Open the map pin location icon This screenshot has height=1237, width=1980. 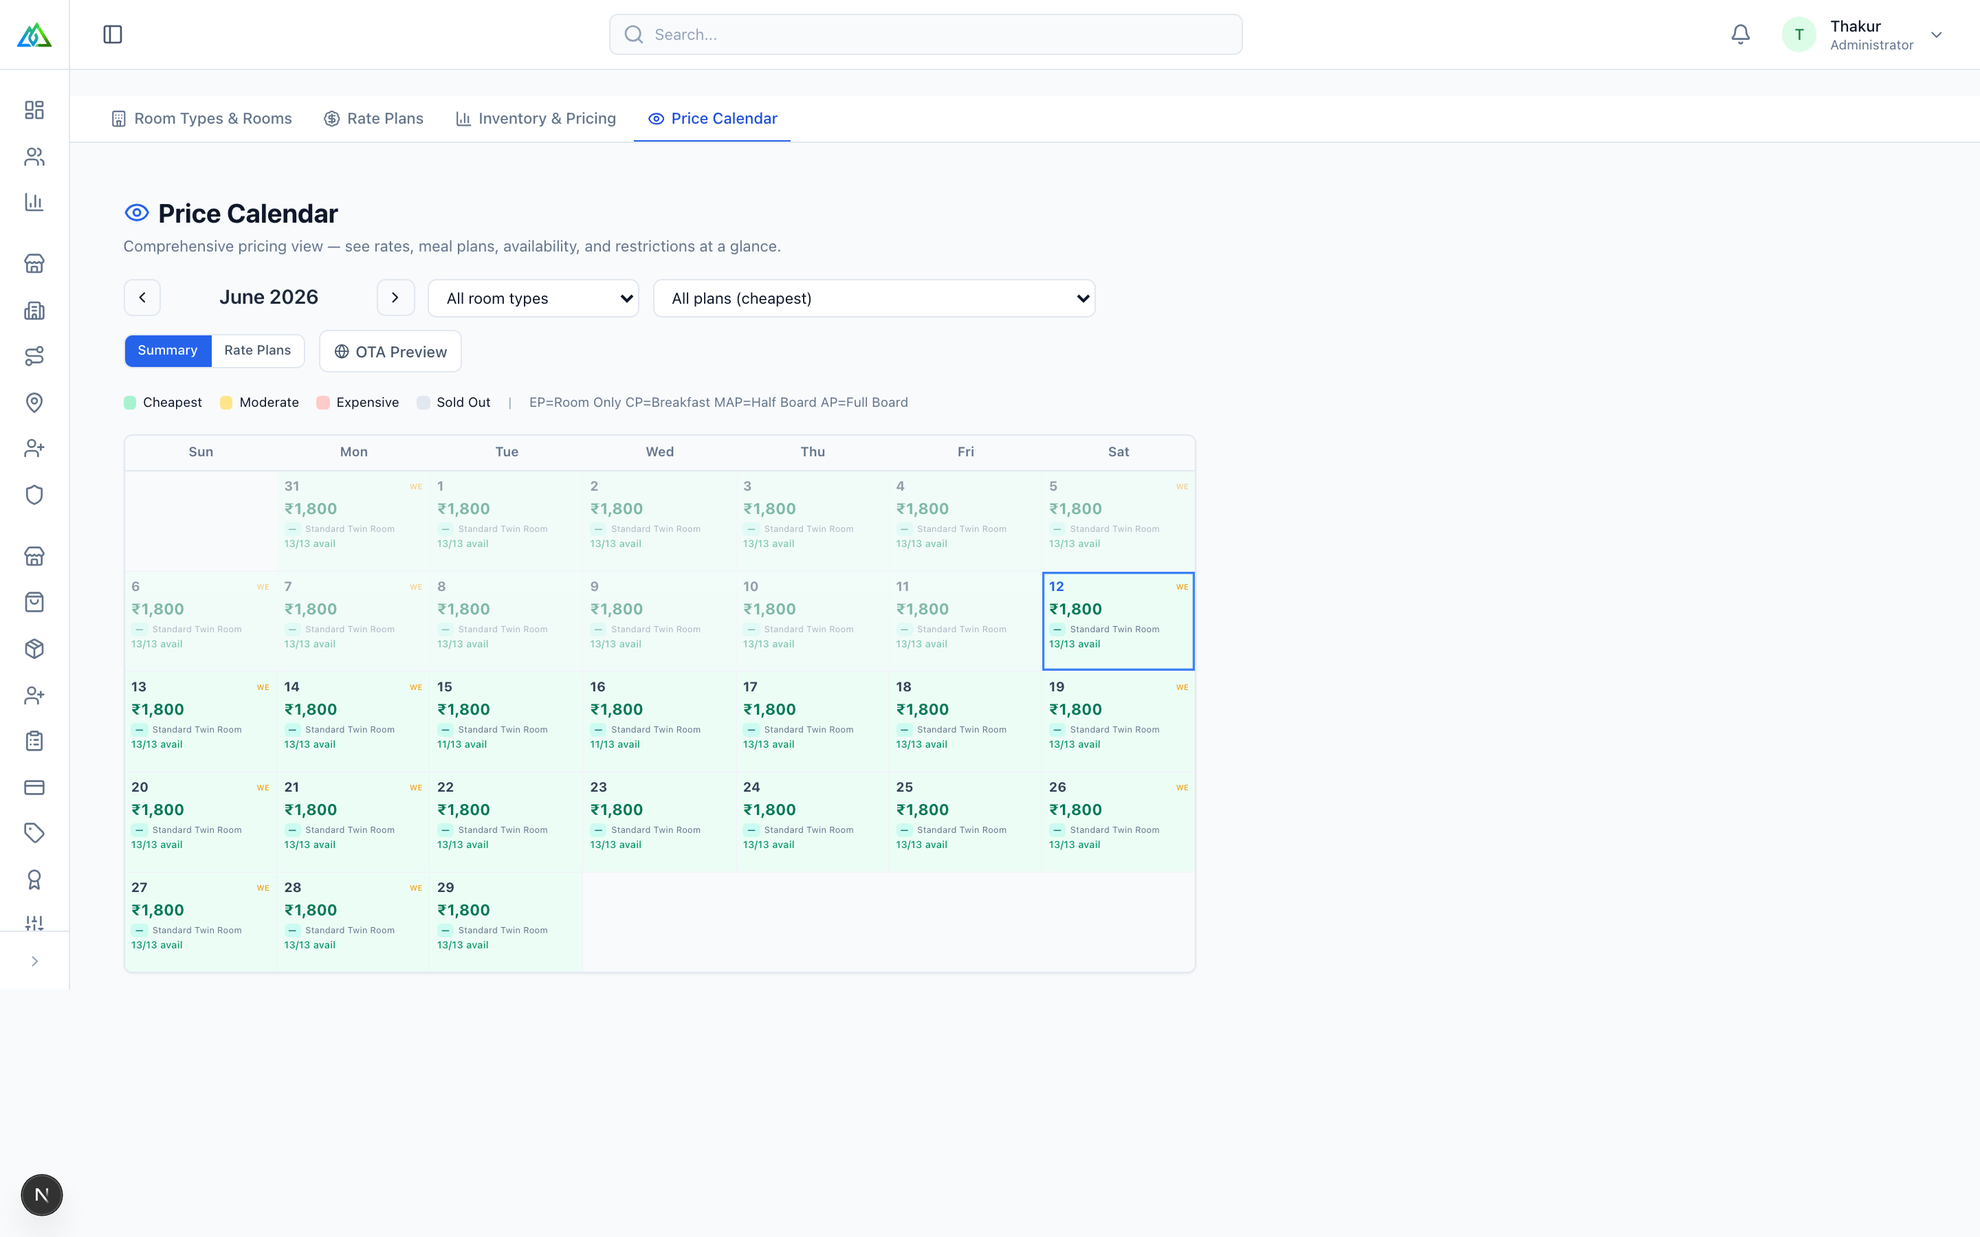pos(34,403)
